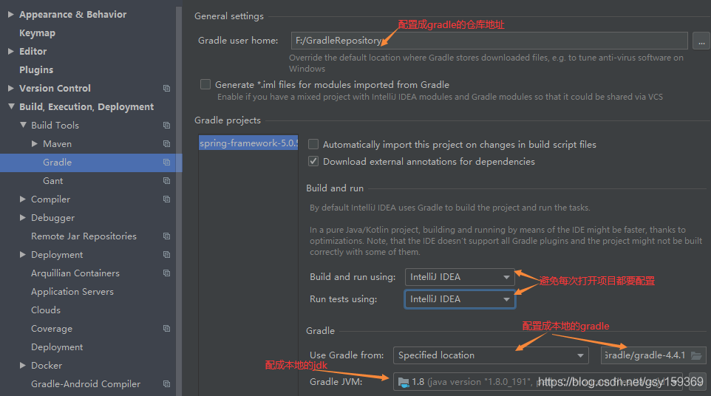Viewport: 711px width, 396px height.
Task: Click the project-level icon beside Build Tools
Action: pyautogui.click(x=166, y=126)
